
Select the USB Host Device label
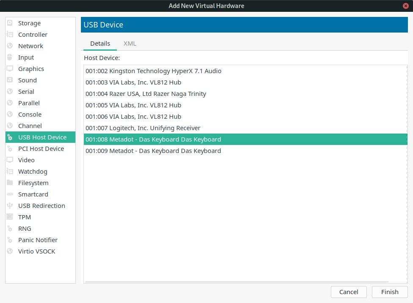(x=42, y=137)
